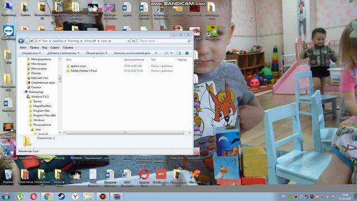Click the change view icon in toolbar
Viewport: 357px width, 201px height.
(167, 53)
